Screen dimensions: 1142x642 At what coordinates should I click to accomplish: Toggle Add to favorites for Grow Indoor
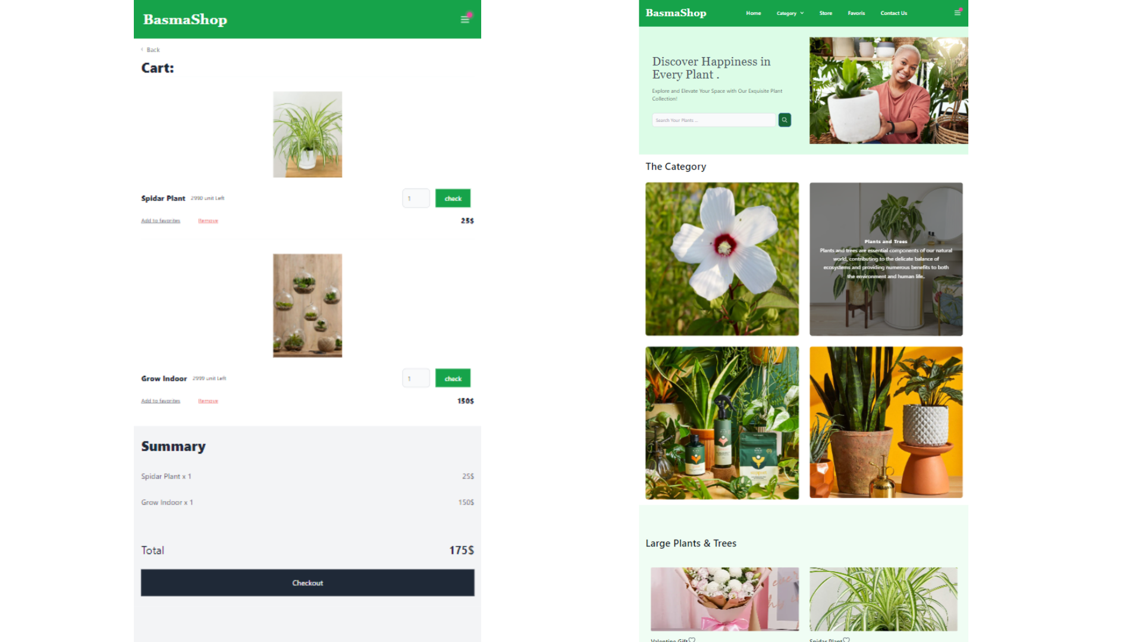pyautogui.click(x=161, y=401)
